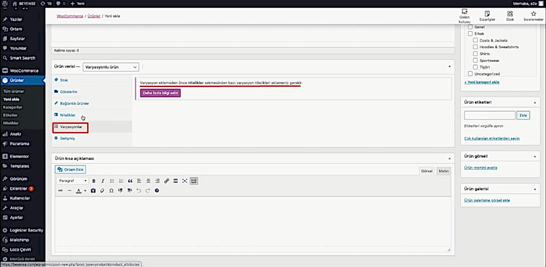
Task: Center align the text
Action: click(148, 181)
